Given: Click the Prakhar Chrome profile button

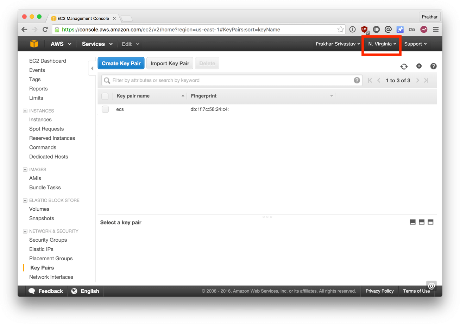Looking at the screenshot, I should (x=429, y=17).
